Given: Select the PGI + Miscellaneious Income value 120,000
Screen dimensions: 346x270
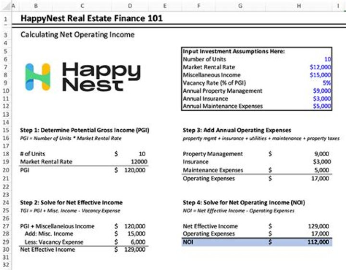Looking at the screenshot, I should [135, 226].
